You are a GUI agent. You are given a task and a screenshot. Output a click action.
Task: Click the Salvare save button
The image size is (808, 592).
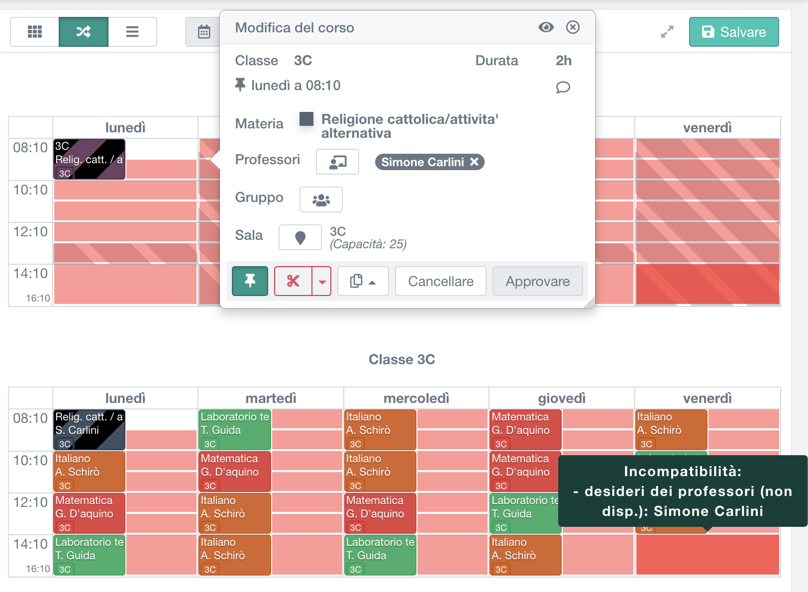click(733, 31)
